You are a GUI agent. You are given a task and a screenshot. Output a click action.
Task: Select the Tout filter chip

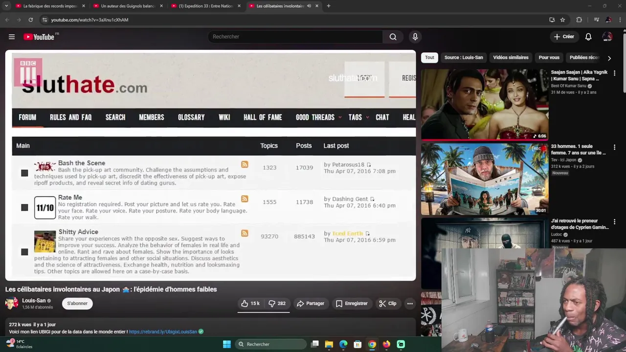[x=429, y=58]
